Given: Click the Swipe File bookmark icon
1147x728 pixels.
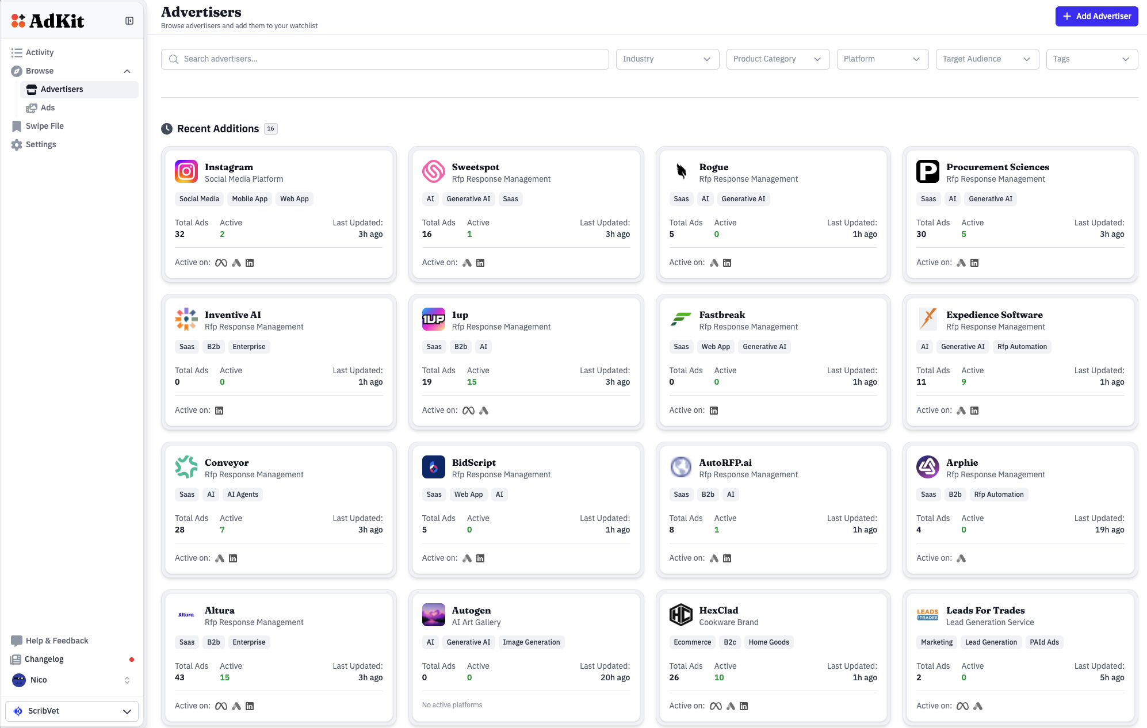Looking at the screenshot, I should pyautogui.click(x=16, y=126).
